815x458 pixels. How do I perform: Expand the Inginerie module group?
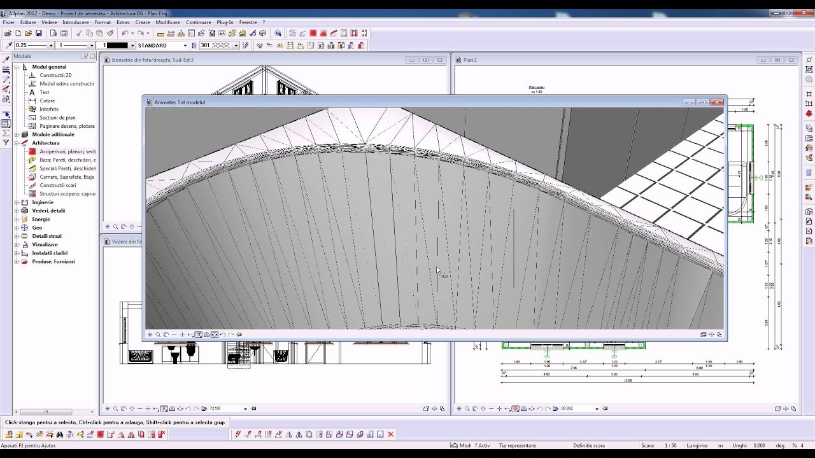click(x=17, y=202)
